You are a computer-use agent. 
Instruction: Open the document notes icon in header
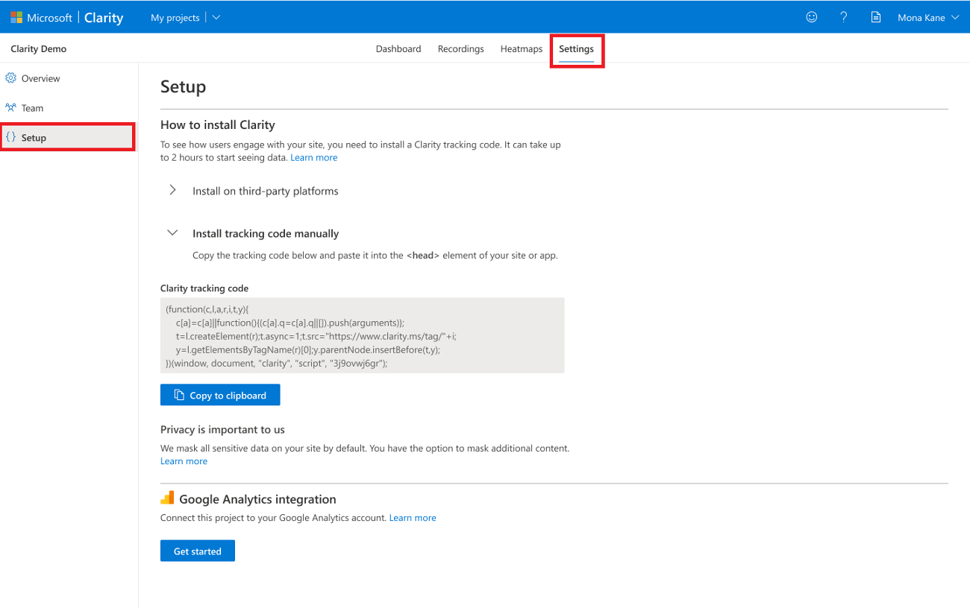click(876, 17)
